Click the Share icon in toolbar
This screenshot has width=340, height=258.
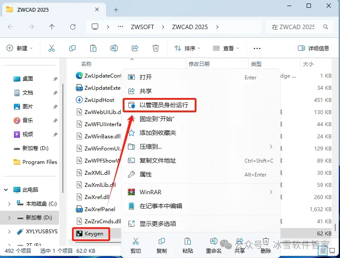tap(134, 48)
